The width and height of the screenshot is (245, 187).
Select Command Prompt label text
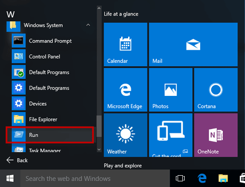50,41
